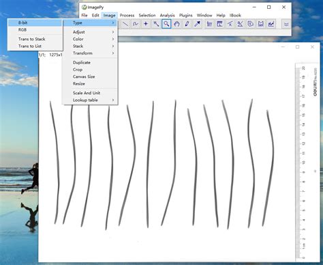Select the straight line selection tool

pyautogui.click(x=125, y=24)
